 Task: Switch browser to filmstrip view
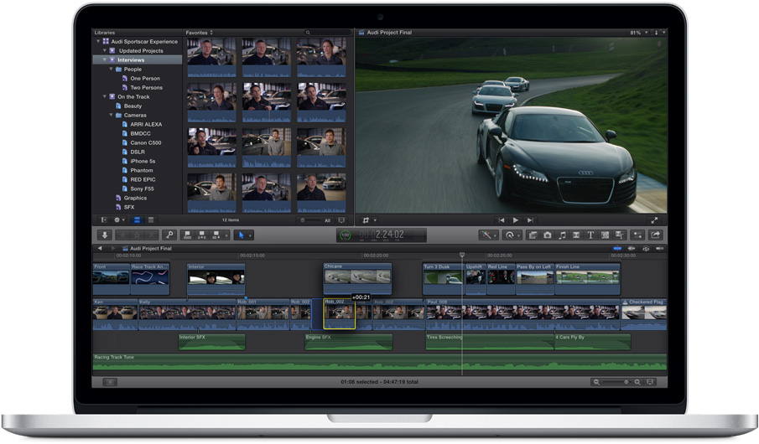(x=137, y=220)
